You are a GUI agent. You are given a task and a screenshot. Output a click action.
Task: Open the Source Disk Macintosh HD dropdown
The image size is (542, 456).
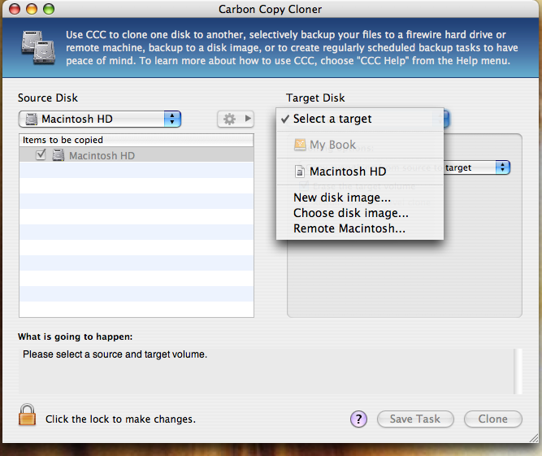pyautogui.click(x=100, y=119)
